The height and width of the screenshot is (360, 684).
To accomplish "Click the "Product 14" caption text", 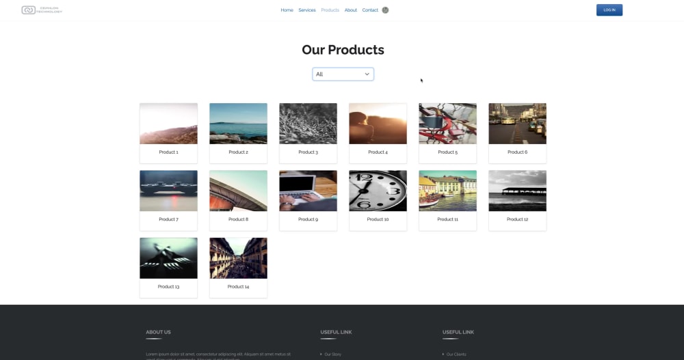I will pyautogui.click(x=238, y=287).
